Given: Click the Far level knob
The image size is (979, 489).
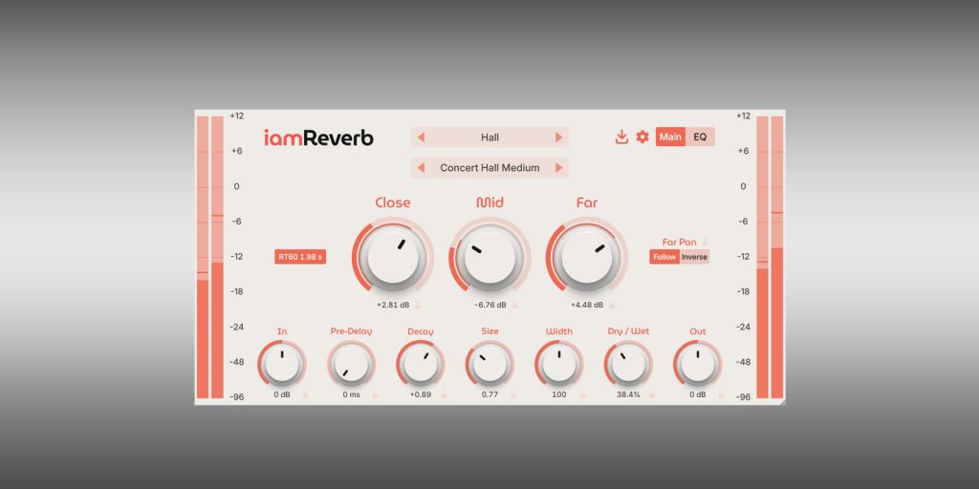Looking at the screenshot, I should click(587, 257).
